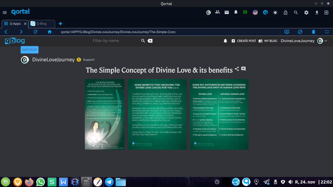Click the filter search magnifier icon
The width and height of the screenshot is (333, 187).
click(143, 41)
